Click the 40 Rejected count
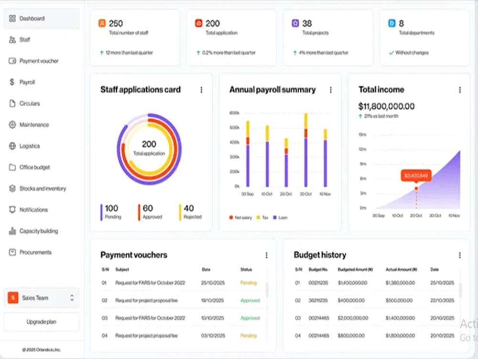The width and height of the screenshot is (478, 359). click(189, 208)
